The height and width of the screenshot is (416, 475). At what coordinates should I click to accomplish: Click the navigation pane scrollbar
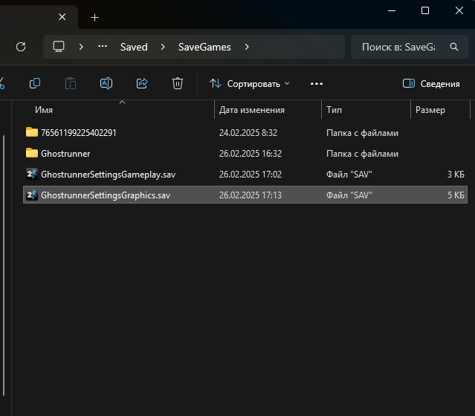tap(4, 265)
